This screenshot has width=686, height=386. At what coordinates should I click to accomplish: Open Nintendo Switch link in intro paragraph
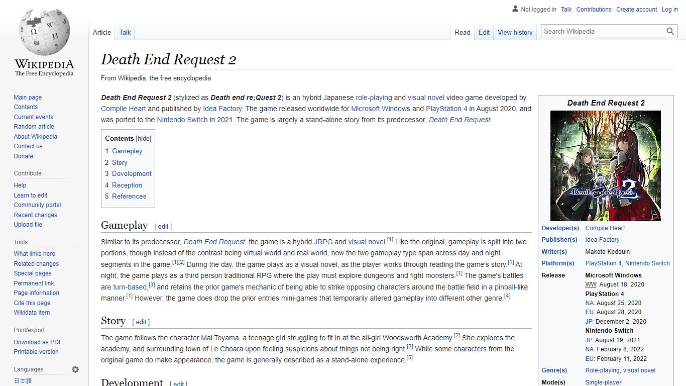pyautogui.click(x=182, y=120)
